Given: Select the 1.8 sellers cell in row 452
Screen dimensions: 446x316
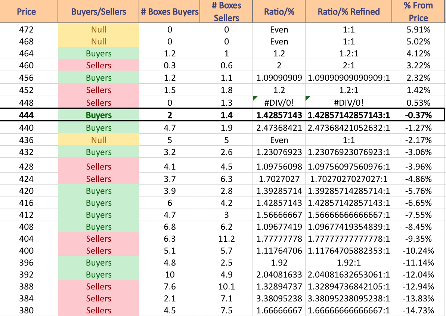Looking at the screenshot, I should [x=226, y=90].
